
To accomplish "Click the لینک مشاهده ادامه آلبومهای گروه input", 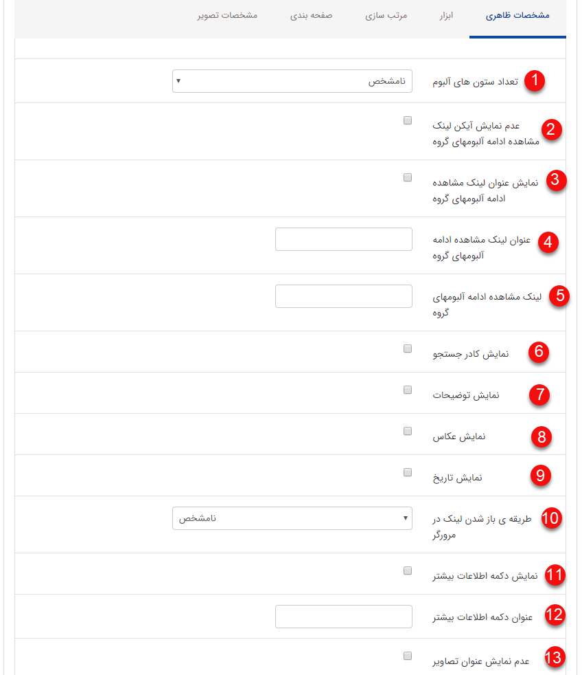I will tap(343, 296).
